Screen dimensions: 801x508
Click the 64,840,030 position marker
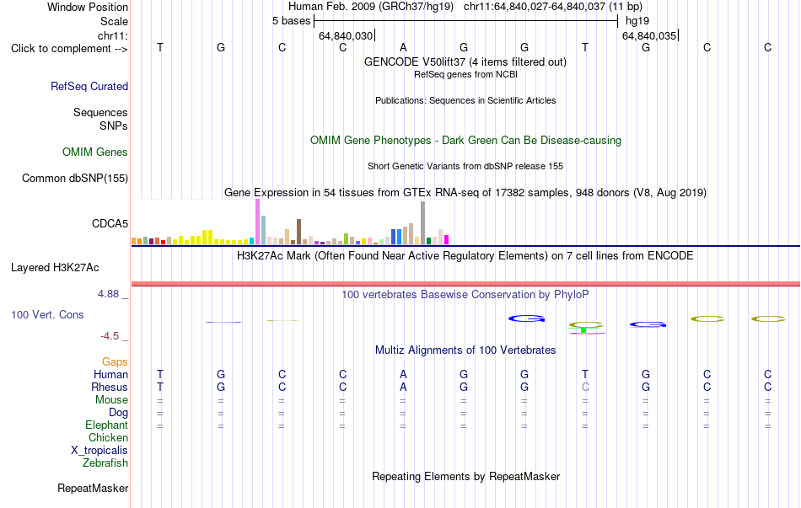coord(347,35)
